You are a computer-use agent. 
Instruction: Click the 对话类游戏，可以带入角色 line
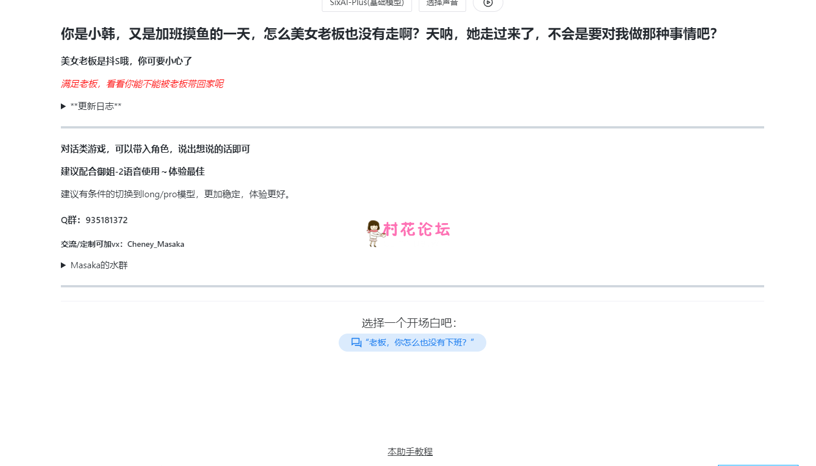(x=156, y=149)
